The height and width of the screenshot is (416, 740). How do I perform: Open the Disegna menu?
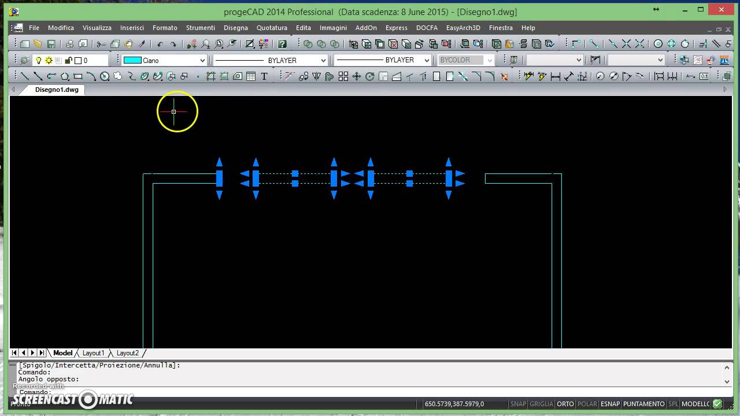[x=236, y=28]
